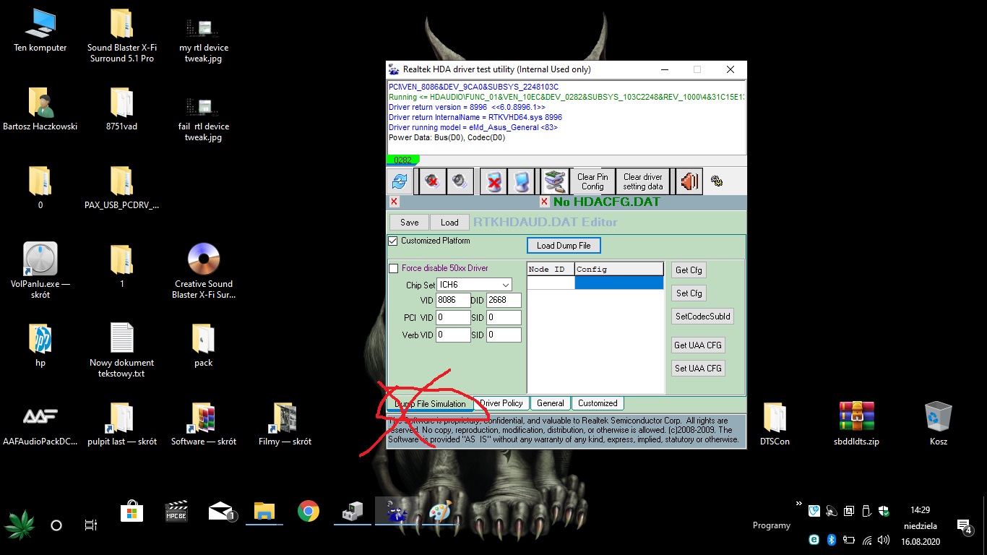Image resolution: width=987 pixels, height=555 pixels.
Task: Click the Config column header
Action: point(619,269)
